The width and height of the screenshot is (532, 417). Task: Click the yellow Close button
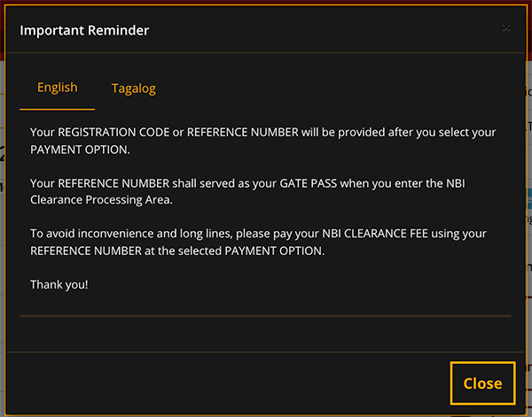pos(483,383)
